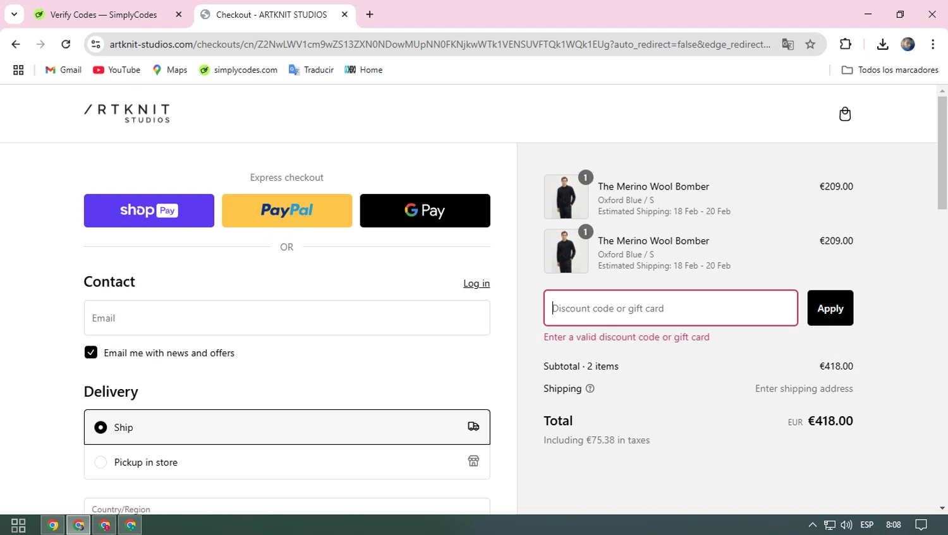Click the first Merino Wool Bomber thumbnail
Viewport: 948px width, 535px height.
pyautogui.click(x=566, y=196)
